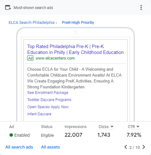Go to the previous ad with left chevron
This screenshot has height=155, width=151.
(x=126, y=147)
